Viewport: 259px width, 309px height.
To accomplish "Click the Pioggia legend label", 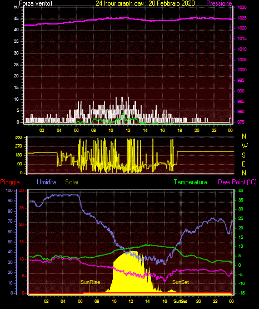I will tap(10, 182).
